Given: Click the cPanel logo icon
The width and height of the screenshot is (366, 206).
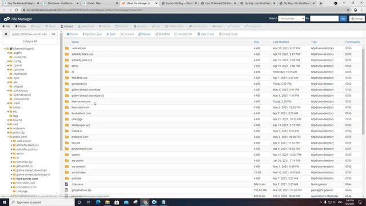Looking at the screenshot, I should pyautogui.click(x=7, y=19).
